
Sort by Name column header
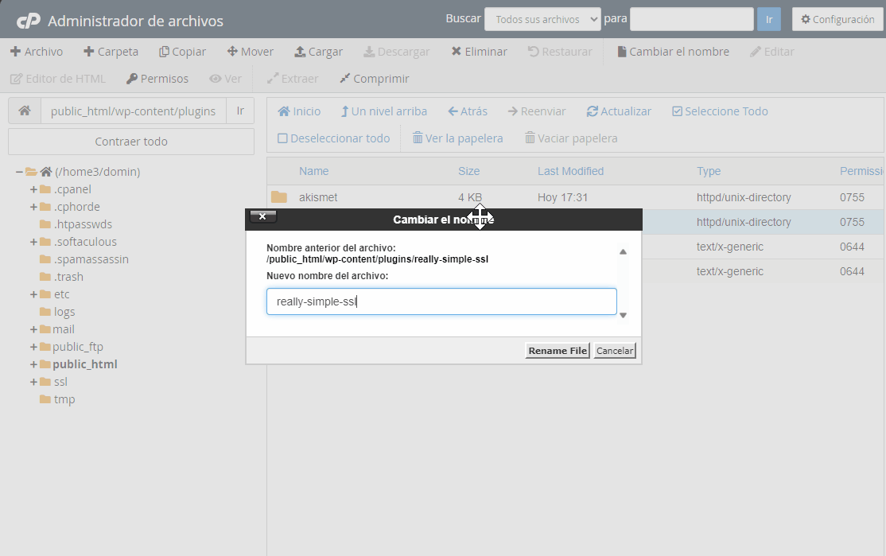(x=313, y=171)
